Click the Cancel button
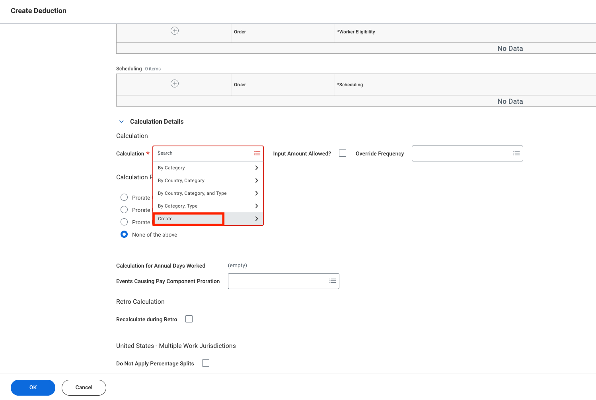The width and height of the screenshot is (596, 400). [84, 388]
